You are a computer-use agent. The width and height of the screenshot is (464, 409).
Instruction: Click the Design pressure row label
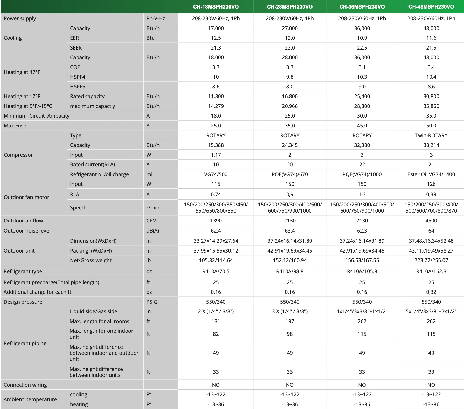[23, 302]
